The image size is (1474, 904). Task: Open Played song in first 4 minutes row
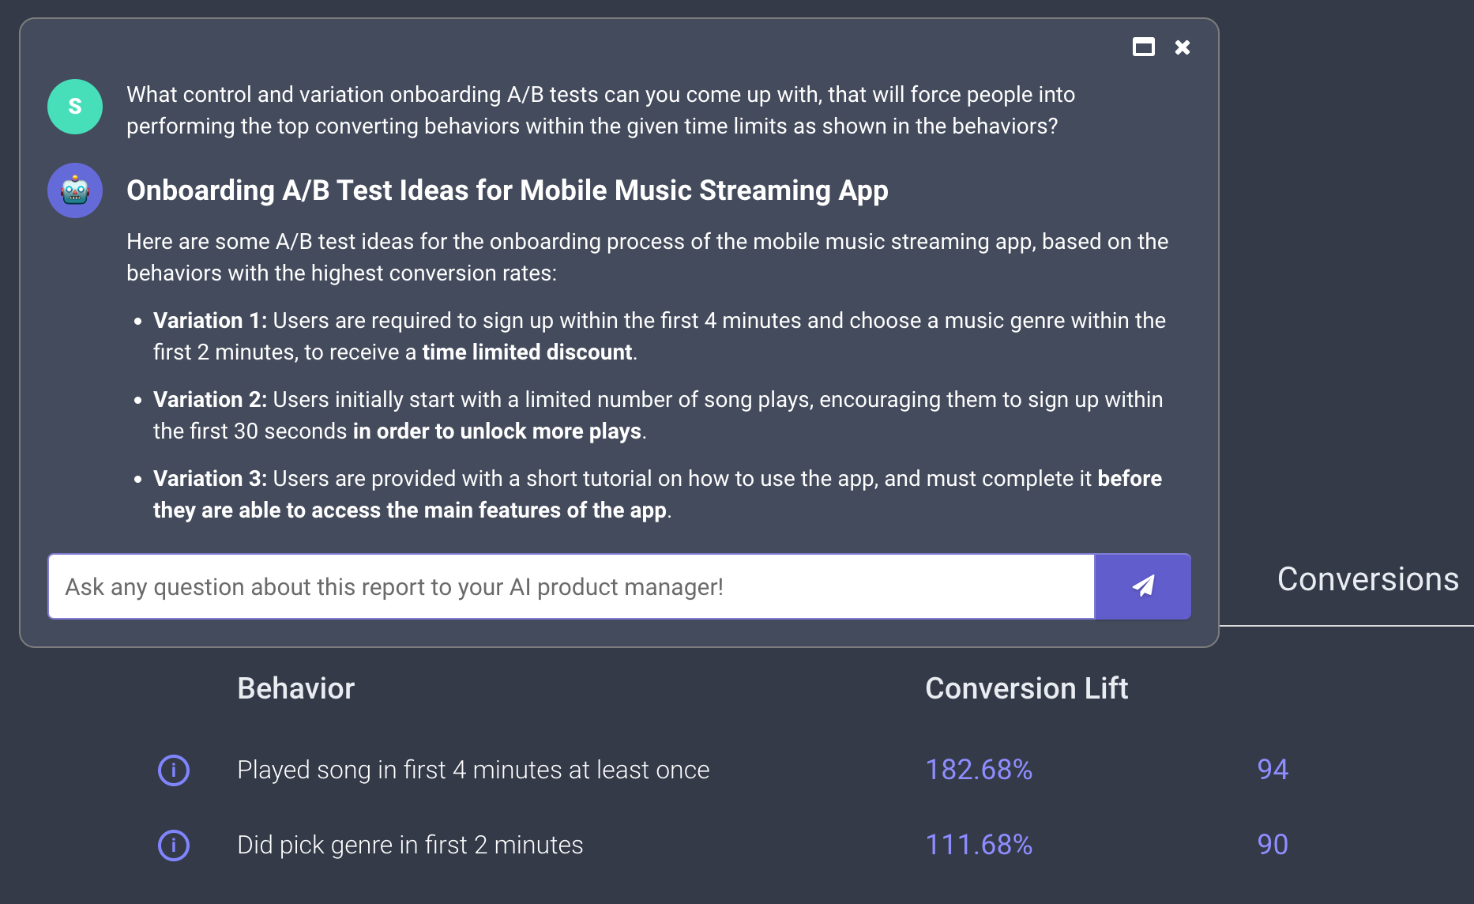tap(473, 770)
